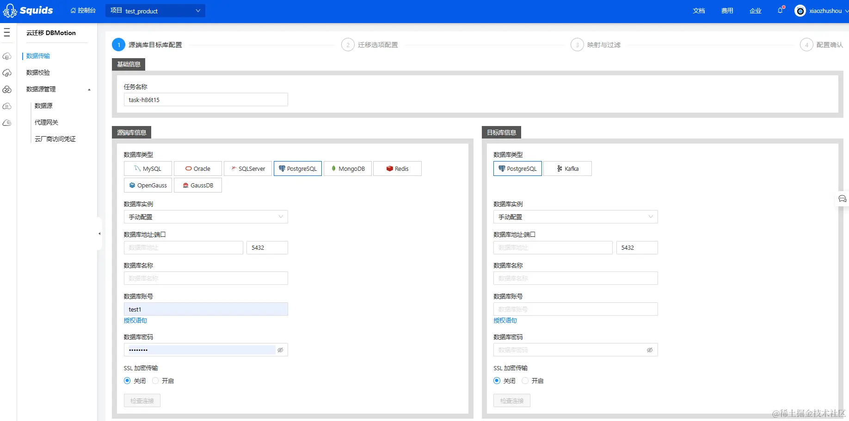Set source SSL to 关闭
This screenshot has width=849, height=421.
pyautogui.click(x=127, y=381)
